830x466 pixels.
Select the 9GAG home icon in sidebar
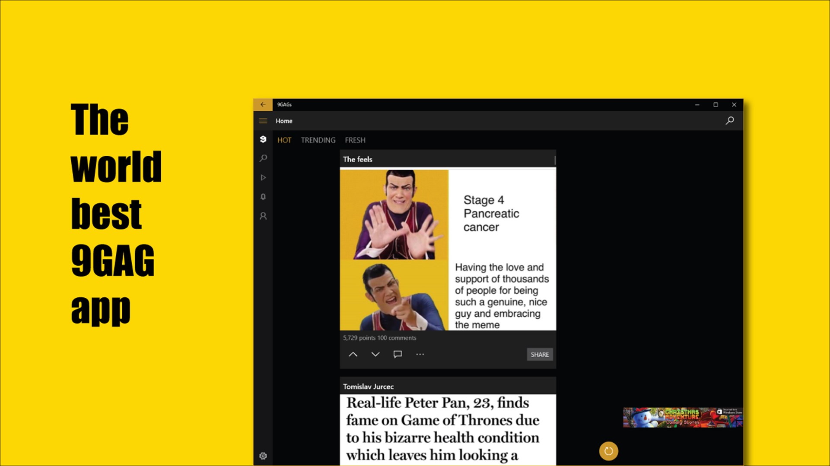(x=263, y=139)
